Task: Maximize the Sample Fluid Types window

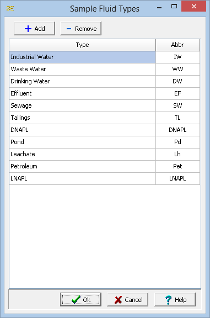Action: [174, 6]
